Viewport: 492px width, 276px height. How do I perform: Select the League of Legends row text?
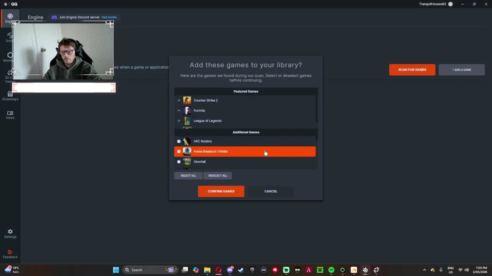point(208,121)
